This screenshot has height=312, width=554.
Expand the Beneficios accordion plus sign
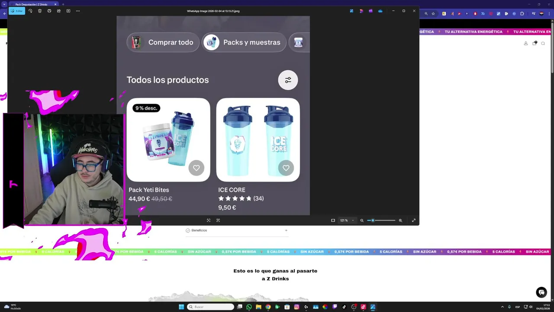click(x=286, y=230)
